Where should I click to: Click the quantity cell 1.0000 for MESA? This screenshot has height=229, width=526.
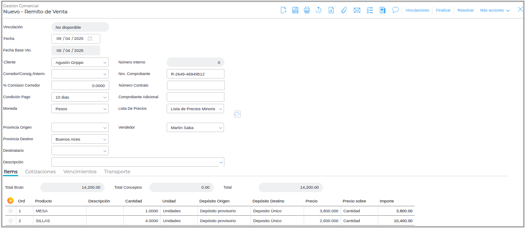(x=142, y=211)
